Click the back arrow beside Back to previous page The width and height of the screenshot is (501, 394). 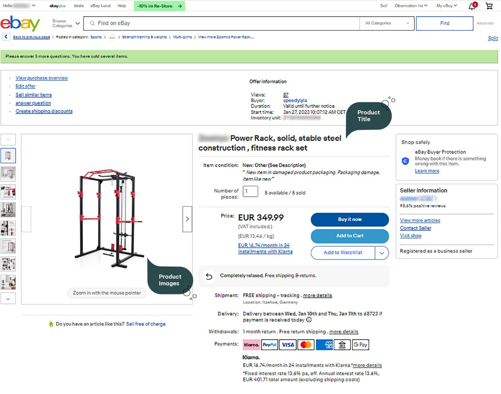6,37
